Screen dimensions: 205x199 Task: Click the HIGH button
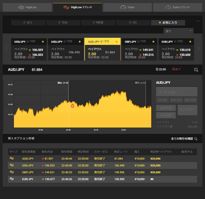pyautogui.click(x=166, y=108)
